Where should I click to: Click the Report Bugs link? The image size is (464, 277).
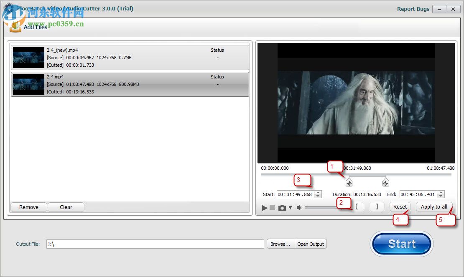pos(413,9)
